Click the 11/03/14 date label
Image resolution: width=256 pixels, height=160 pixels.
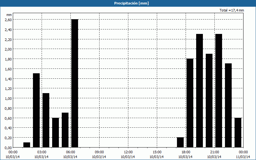coord(243,157)
